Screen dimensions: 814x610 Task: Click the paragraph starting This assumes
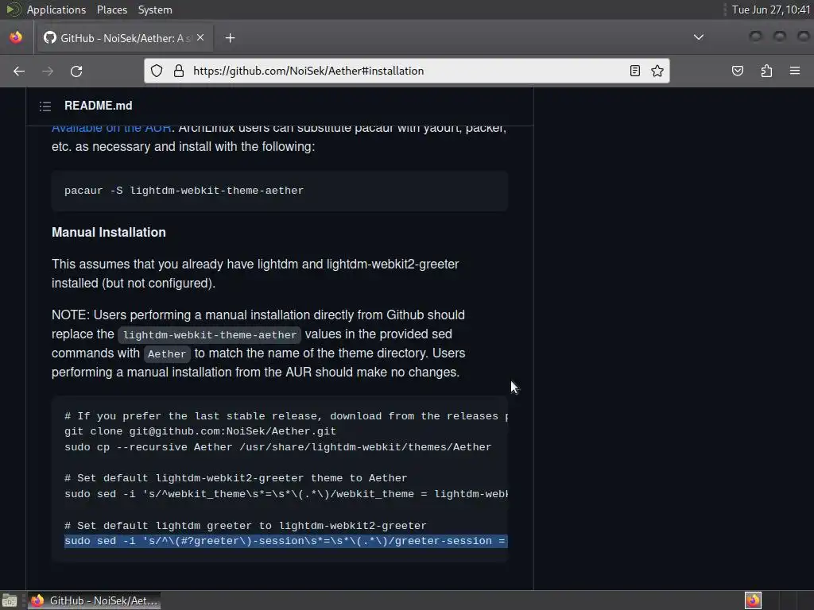[255, 274]
